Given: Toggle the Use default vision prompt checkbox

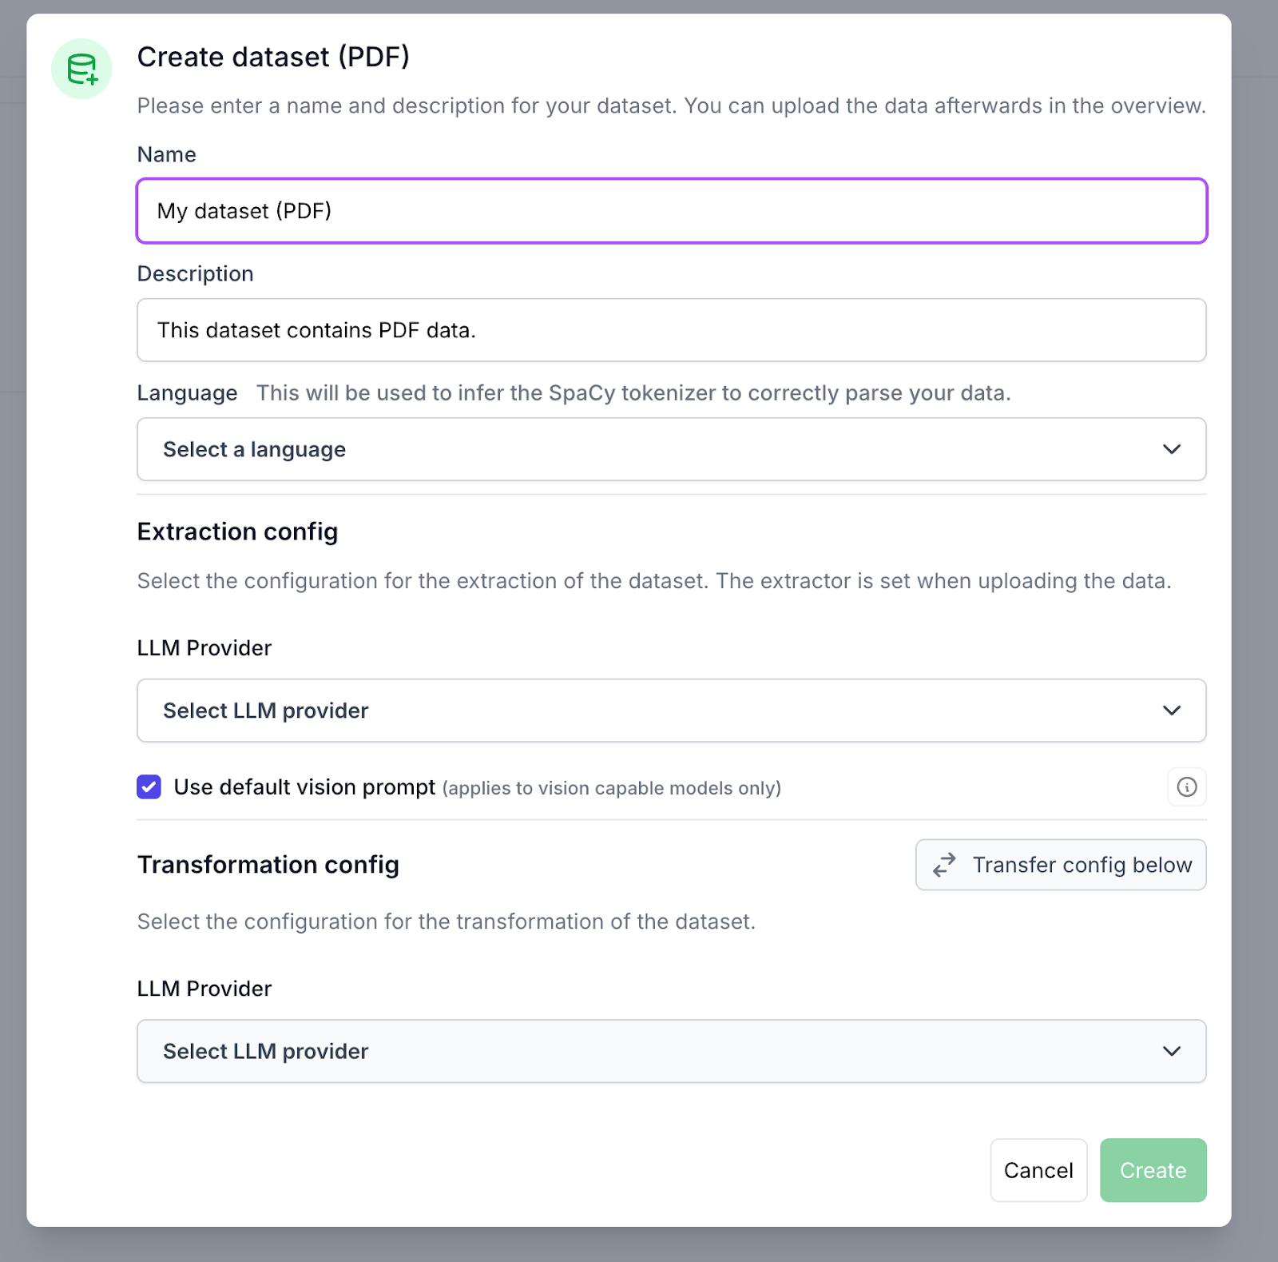Looking at the screenshot, I should 149,787.
